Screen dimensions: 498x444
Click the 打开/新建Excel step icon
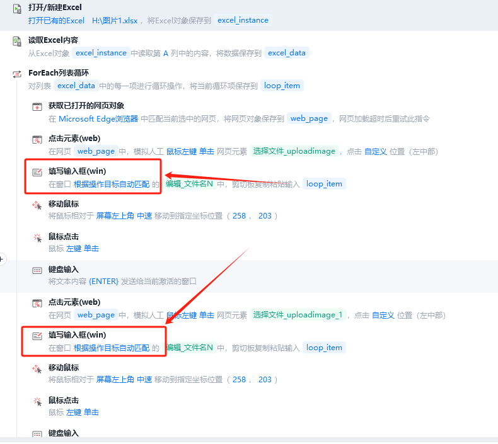17,9
